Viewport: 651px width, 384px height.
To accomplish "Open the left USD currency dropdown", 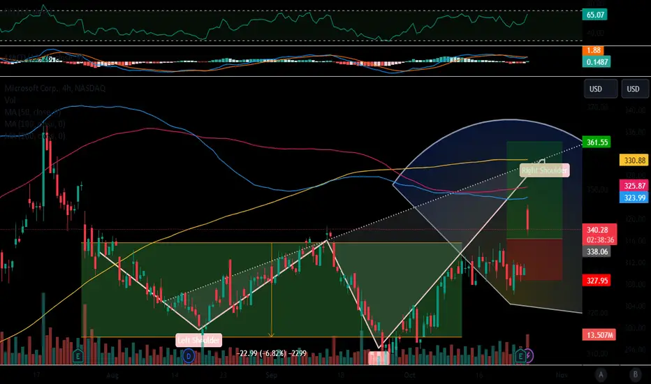I will click(600, 89).
